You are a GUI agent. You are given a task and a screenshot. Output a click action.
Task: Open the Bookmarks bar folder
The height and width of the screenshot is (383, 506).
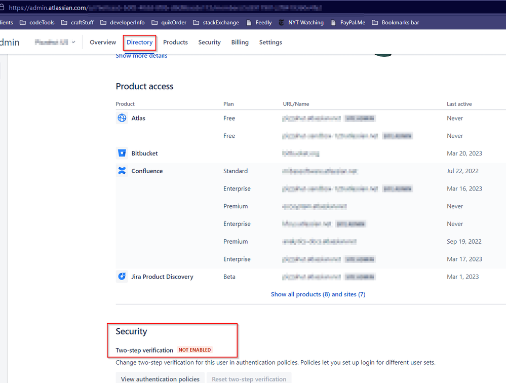pos(396,23)
